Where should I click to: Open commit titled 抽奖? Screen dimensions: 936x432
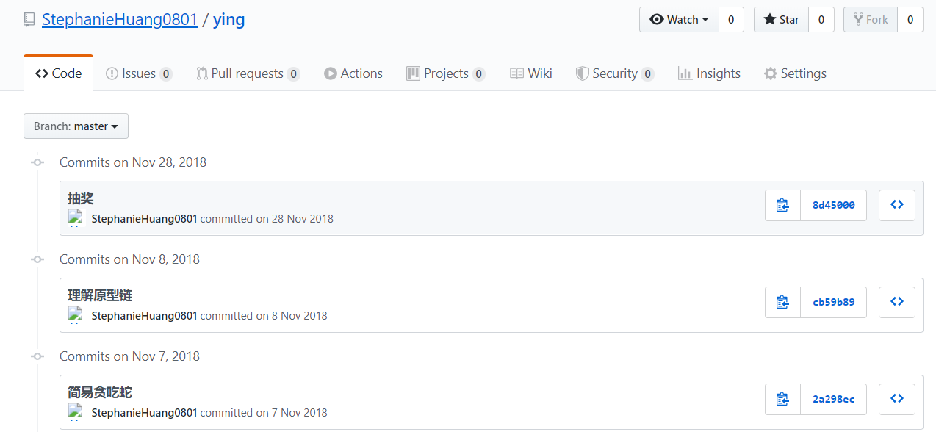pos(81,198)
